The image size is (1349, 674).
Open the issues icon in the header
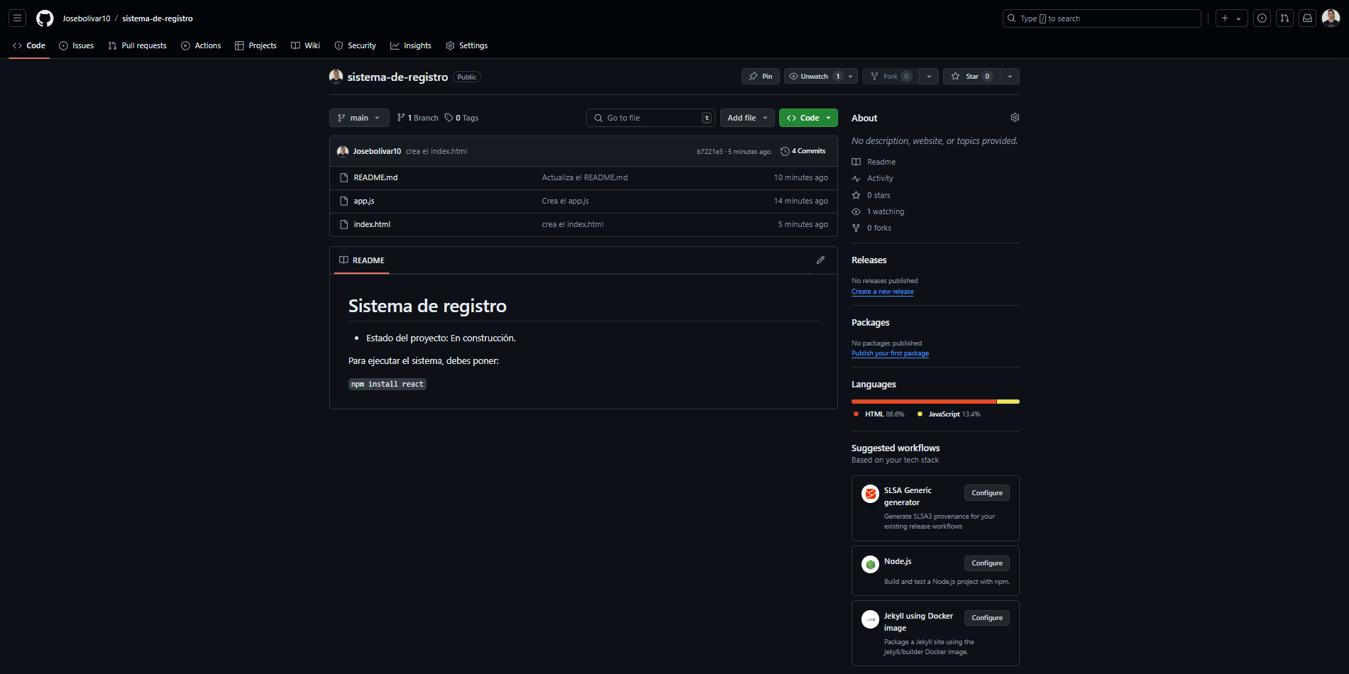(1262, 18)
